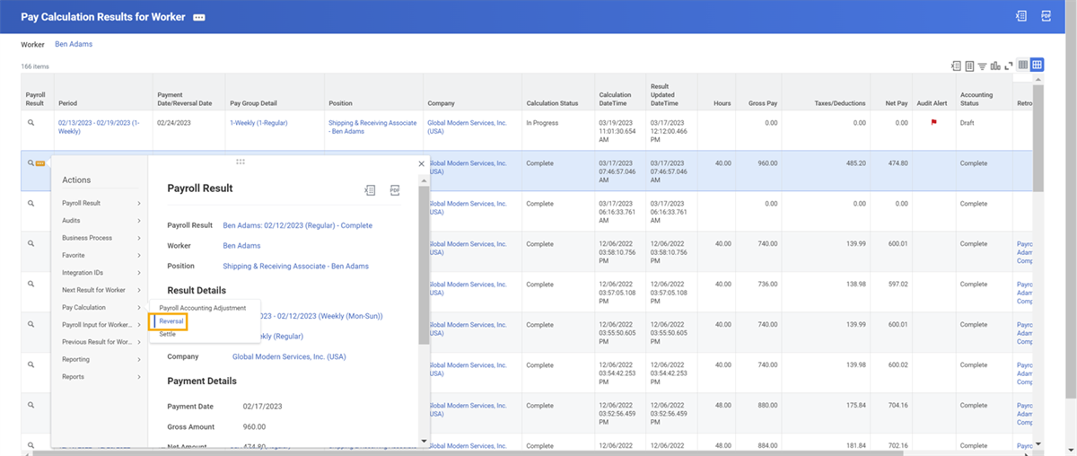Screen dimensions: 1077x456
Task: Open the filter icon above the table
Action: (x=982, y=66)
